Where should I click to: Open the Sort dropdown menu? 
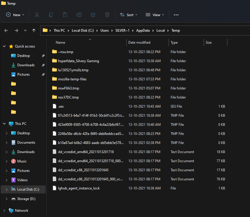pos(128,15)
